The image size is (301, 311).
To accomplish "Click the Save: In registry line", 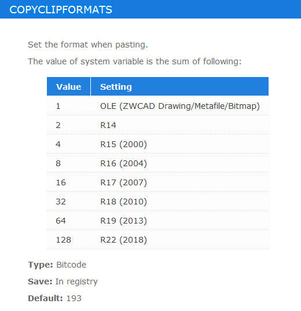I will [63, 281].
